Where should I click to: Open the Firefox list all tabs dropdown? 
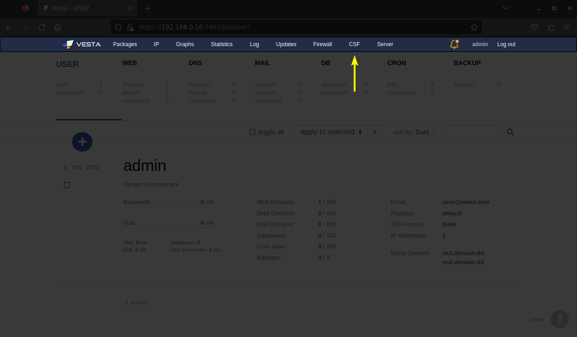pyautogui.click(x=505, y=8)
